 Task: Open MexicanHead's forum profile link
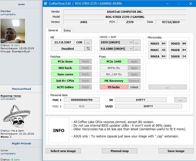[x=21, y=89]
